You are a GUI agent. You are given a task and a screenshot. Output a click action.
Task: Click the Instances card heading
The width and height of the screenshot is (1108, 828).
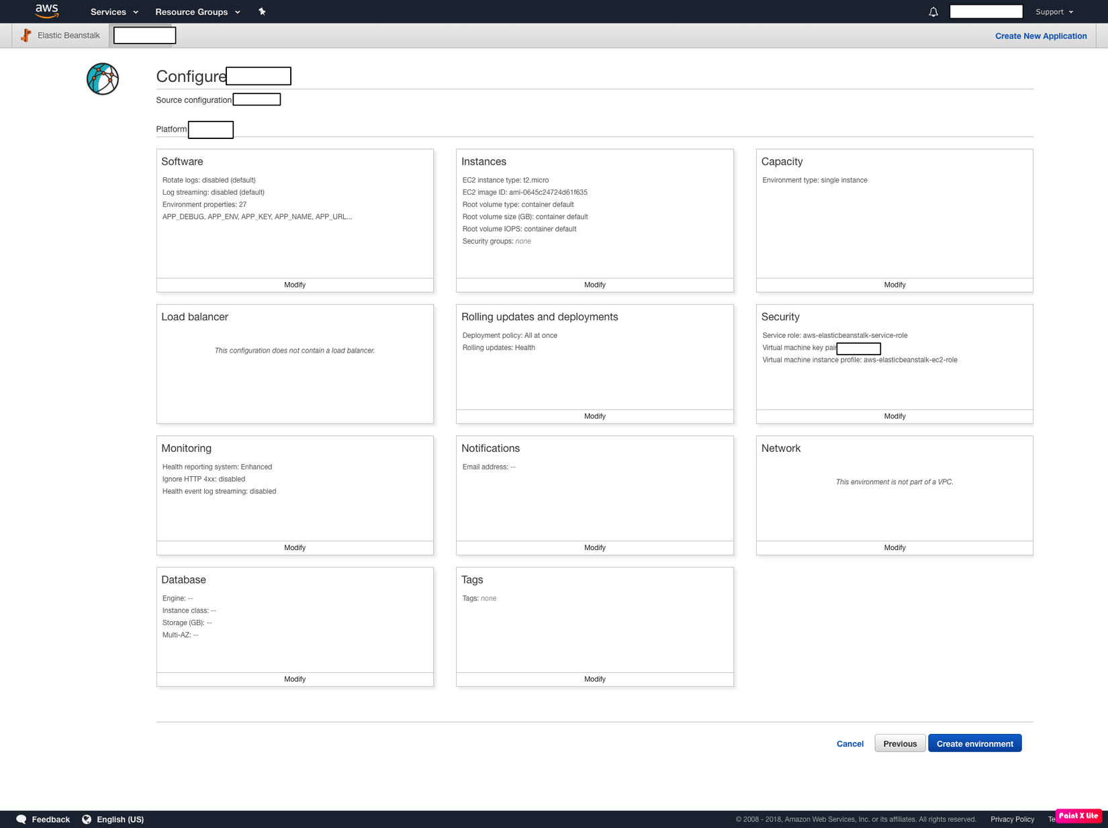point(483,162)
